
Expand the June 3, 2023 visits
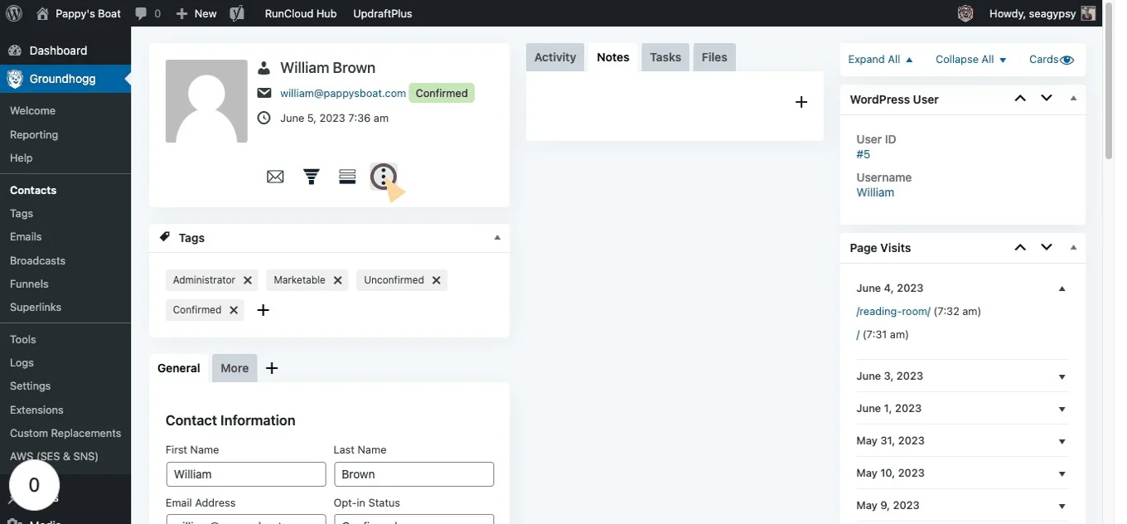coord(1062,376)
